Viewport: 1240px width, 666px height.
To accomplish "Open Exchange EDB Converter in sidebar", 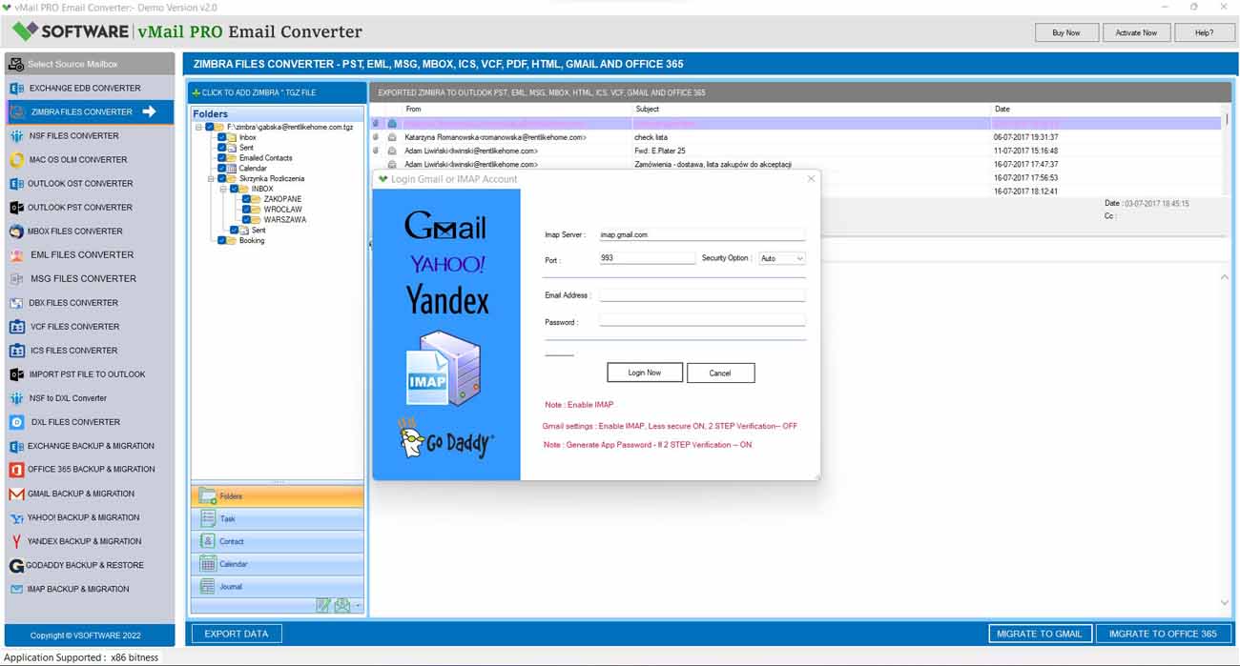I will pos(90,88).
